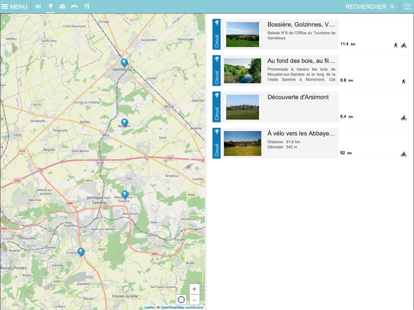414x310 pixels.
Task: Click the cycling icon on Bossière card
Action: [x=403, y=45]
